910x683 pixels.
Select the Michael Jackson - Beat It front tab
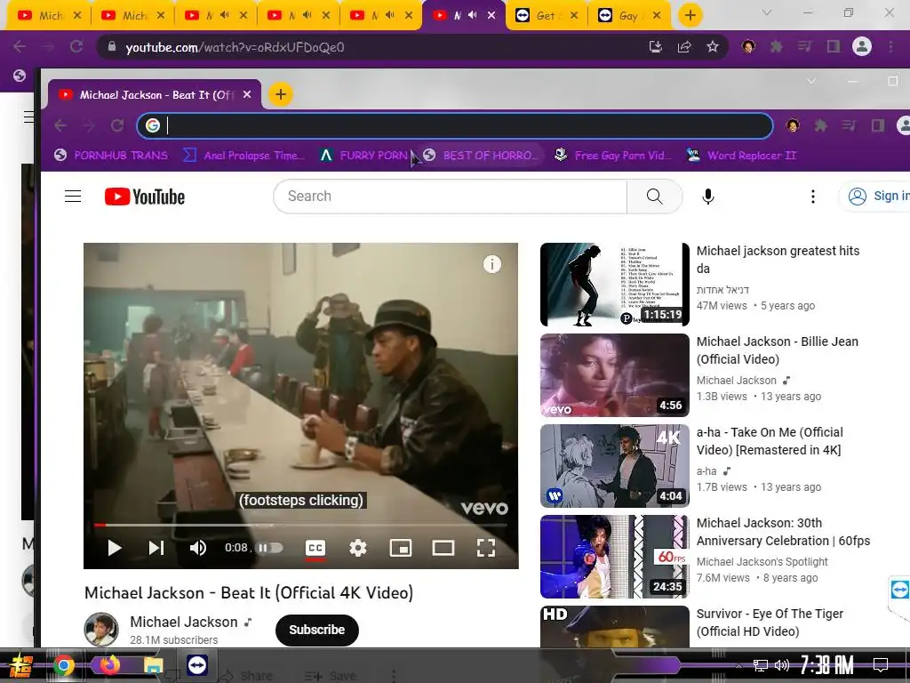click(x=155, y=94)
